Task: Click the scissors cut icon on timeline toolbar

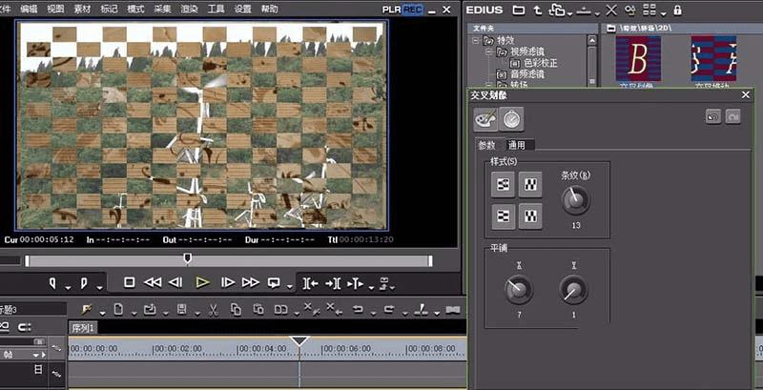Action: 212,310
